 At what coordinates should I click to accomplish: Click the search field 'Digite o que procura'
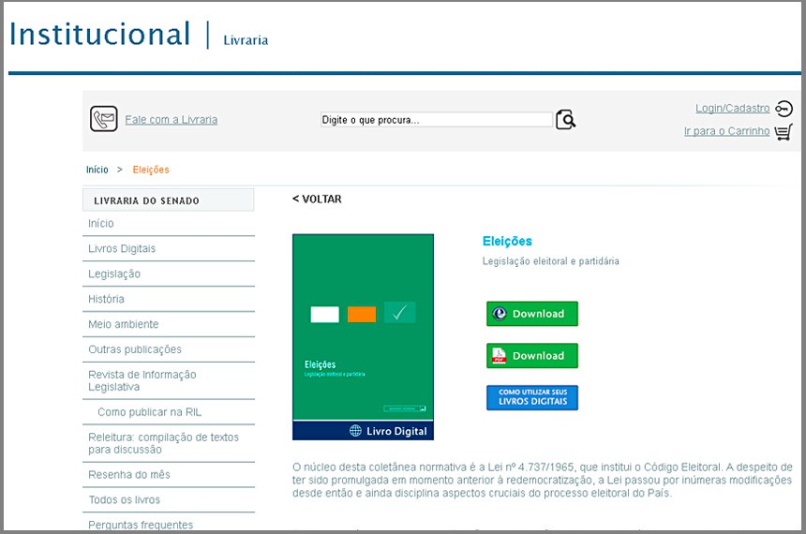click(x=436, y=120)
